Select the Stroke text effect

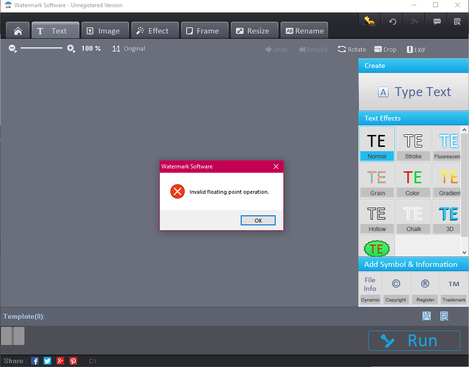pyautogui.click(x=413, y=144)
